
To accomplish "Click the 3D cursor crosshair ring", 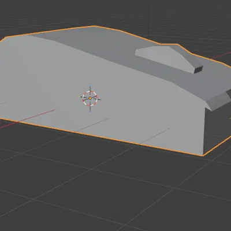I will click(x=90, y=98).
